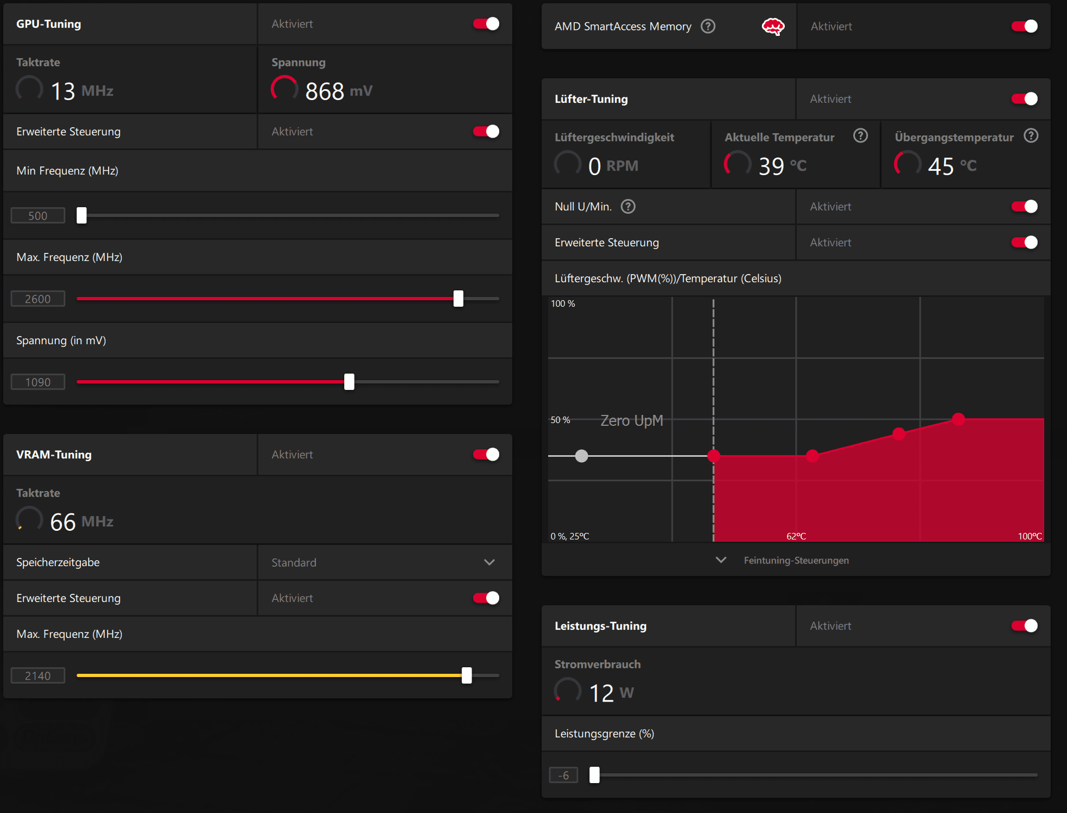Disable the Leistungs-Tuning toggle
Screen dimensions: 1067x813
coord(1025,626)
